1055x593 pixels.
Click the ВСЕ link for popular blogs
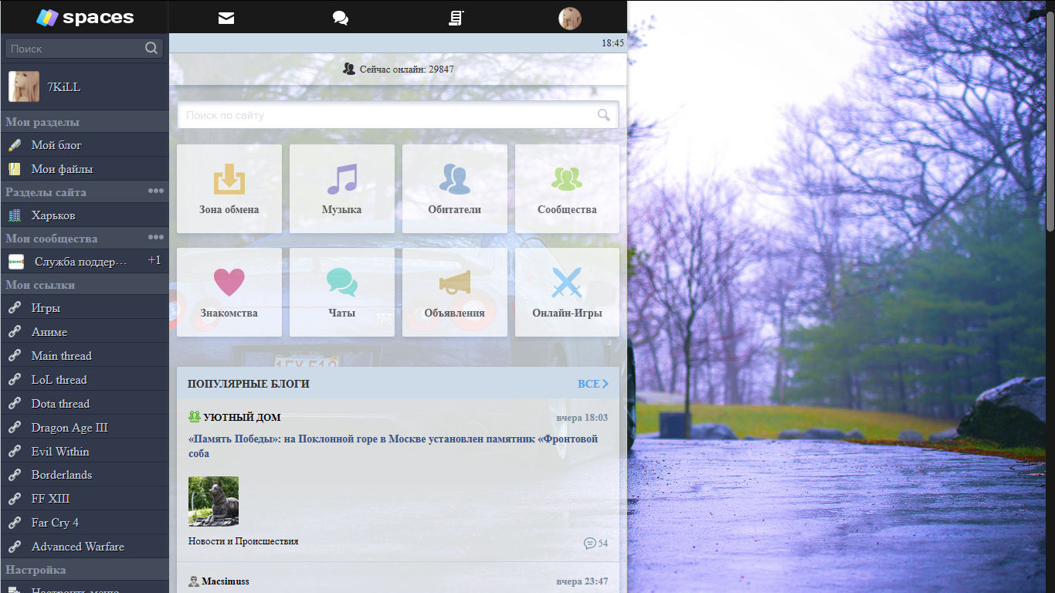click(x=593, y=384)
